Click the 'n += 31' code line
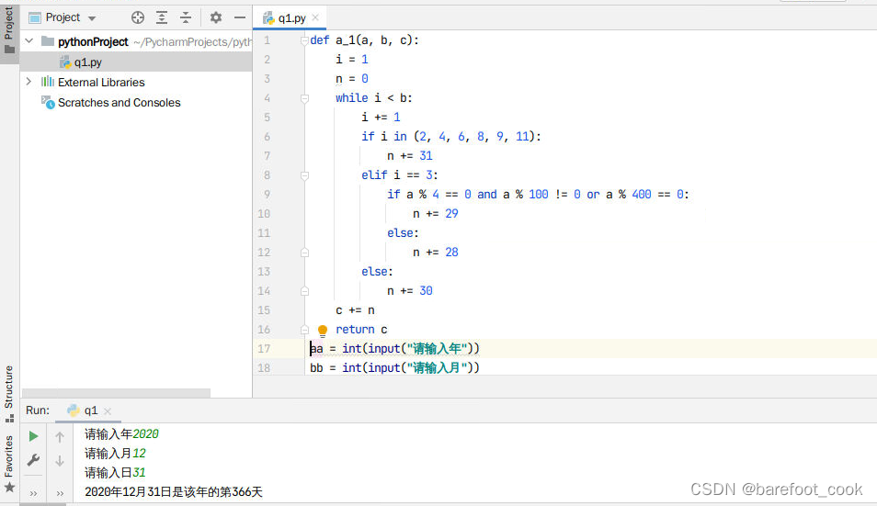The image size is (877, 506). coord(409,156)
